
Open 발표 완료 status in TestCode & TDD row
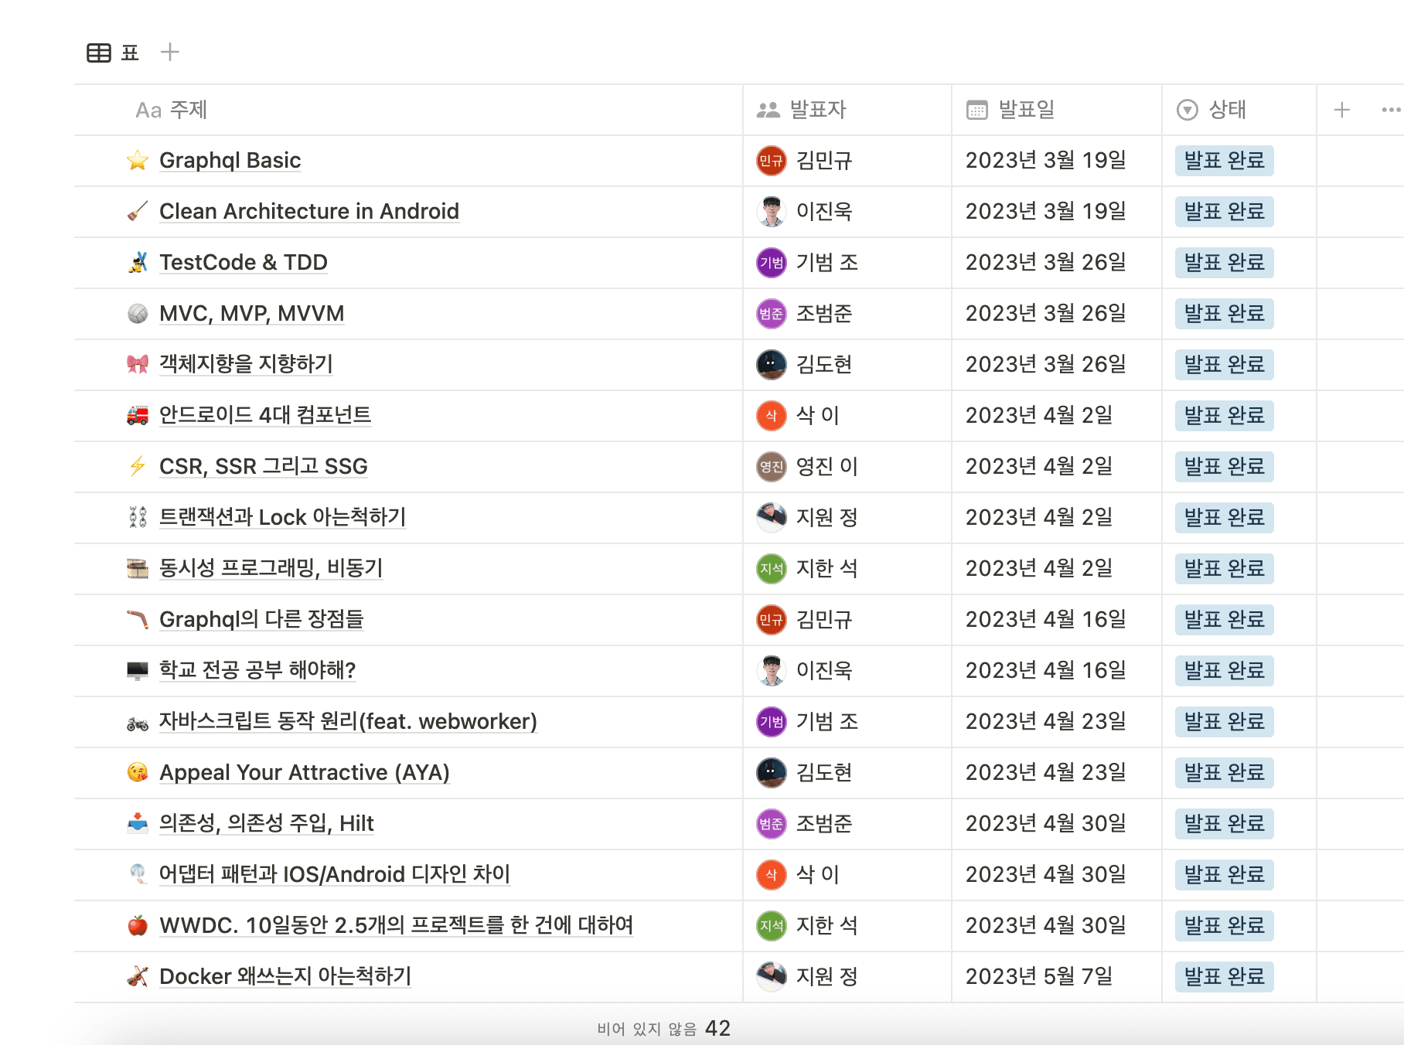(x=1225, y=262)
